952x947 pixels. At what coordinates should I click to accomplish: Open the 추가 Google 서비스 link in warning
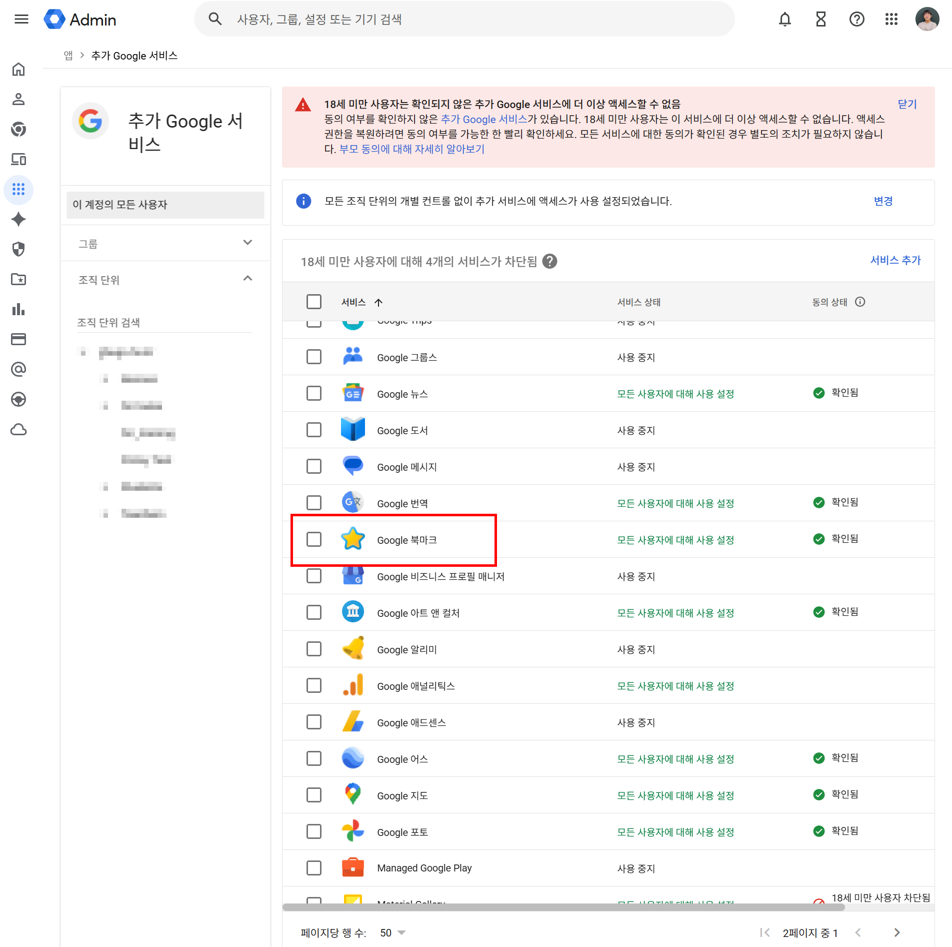point(484,119)
